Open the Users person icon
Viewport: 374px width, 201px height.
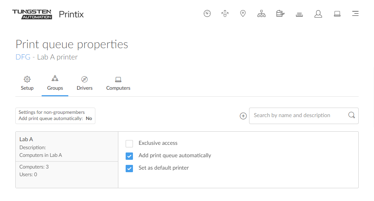[318, 14]
